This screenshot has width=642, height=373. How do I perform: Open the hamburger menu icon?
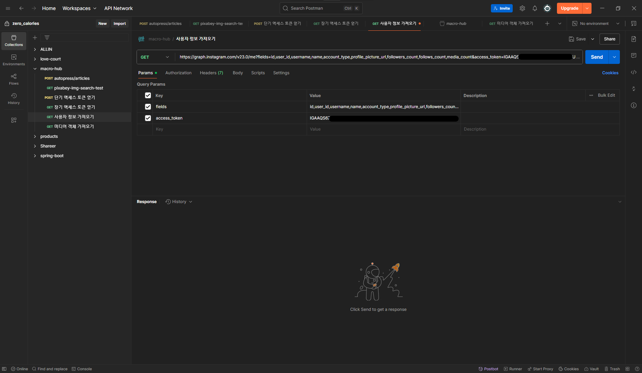click(8, 8)
